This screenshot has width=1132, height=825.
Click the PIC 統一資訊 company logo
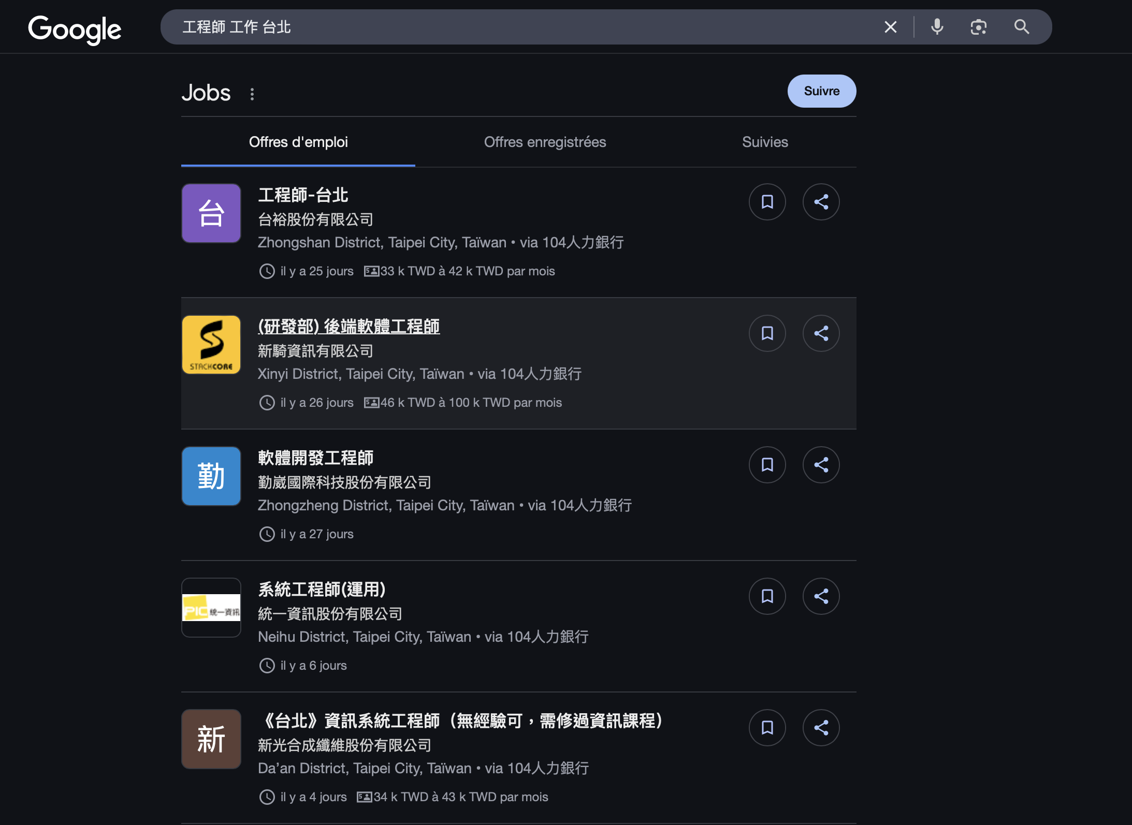[x=211, y=608]
